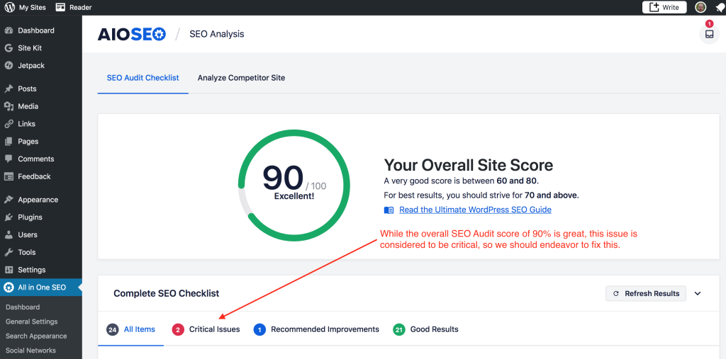The image size is (726, 359).
Task: Click the Dashboard gauge icon in sidebar
Action: click(9, 30)
